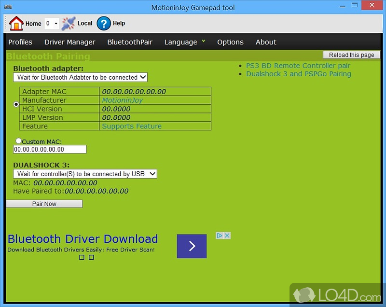
Task: Click into the Custom MAC text field
Action: pos(50,150)
